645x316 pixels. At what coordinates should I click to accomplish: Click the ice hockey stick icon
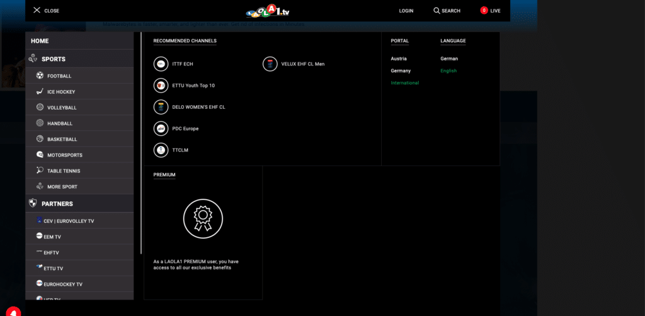40,91
